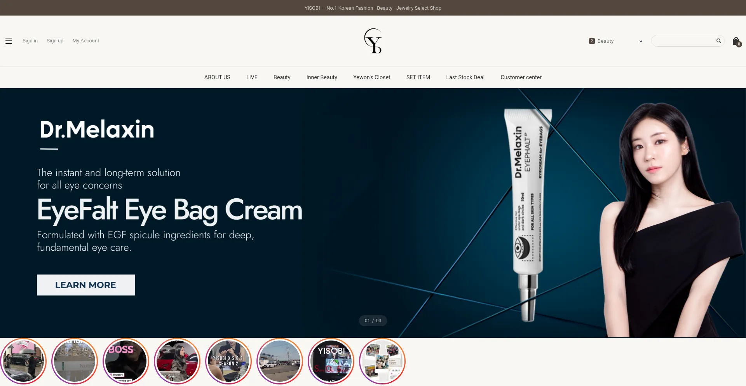Click the search magnifier icon
The width and height of the screenshot is (746, 386).
(718, 41)
